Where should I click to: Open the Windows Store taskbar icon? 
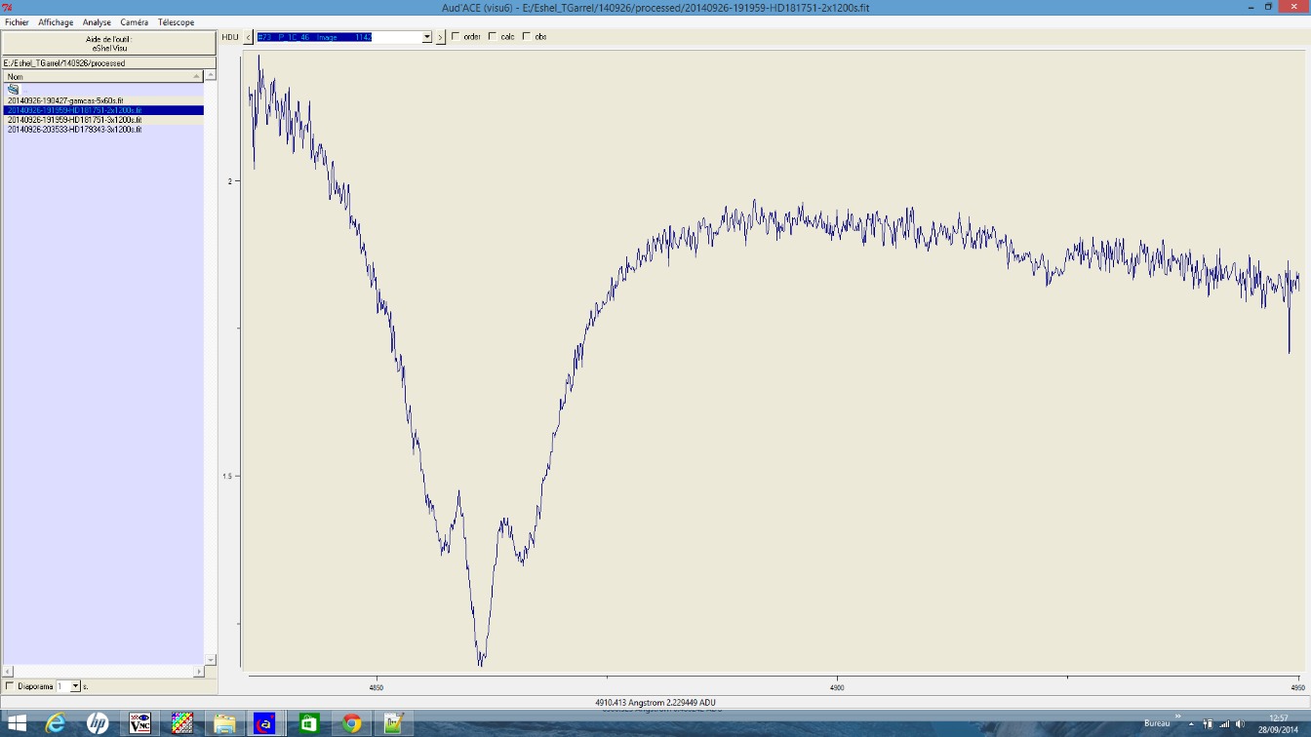(309, 723)
